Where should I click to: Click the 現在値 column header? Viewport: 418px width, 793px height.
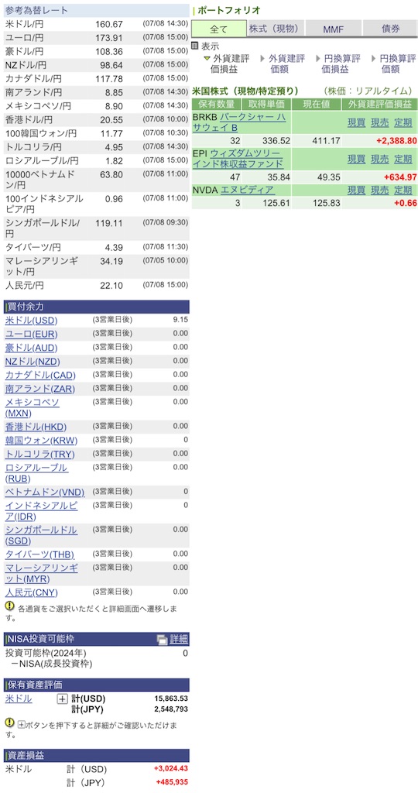[x=317, y=105]
